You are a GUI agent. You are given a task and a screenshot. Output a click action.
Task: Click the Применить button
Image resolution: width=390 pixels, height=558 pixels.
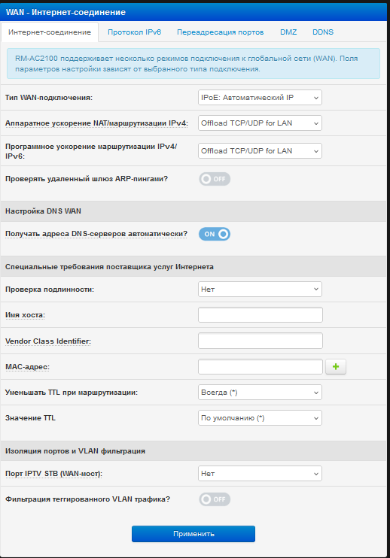(193, 534)
